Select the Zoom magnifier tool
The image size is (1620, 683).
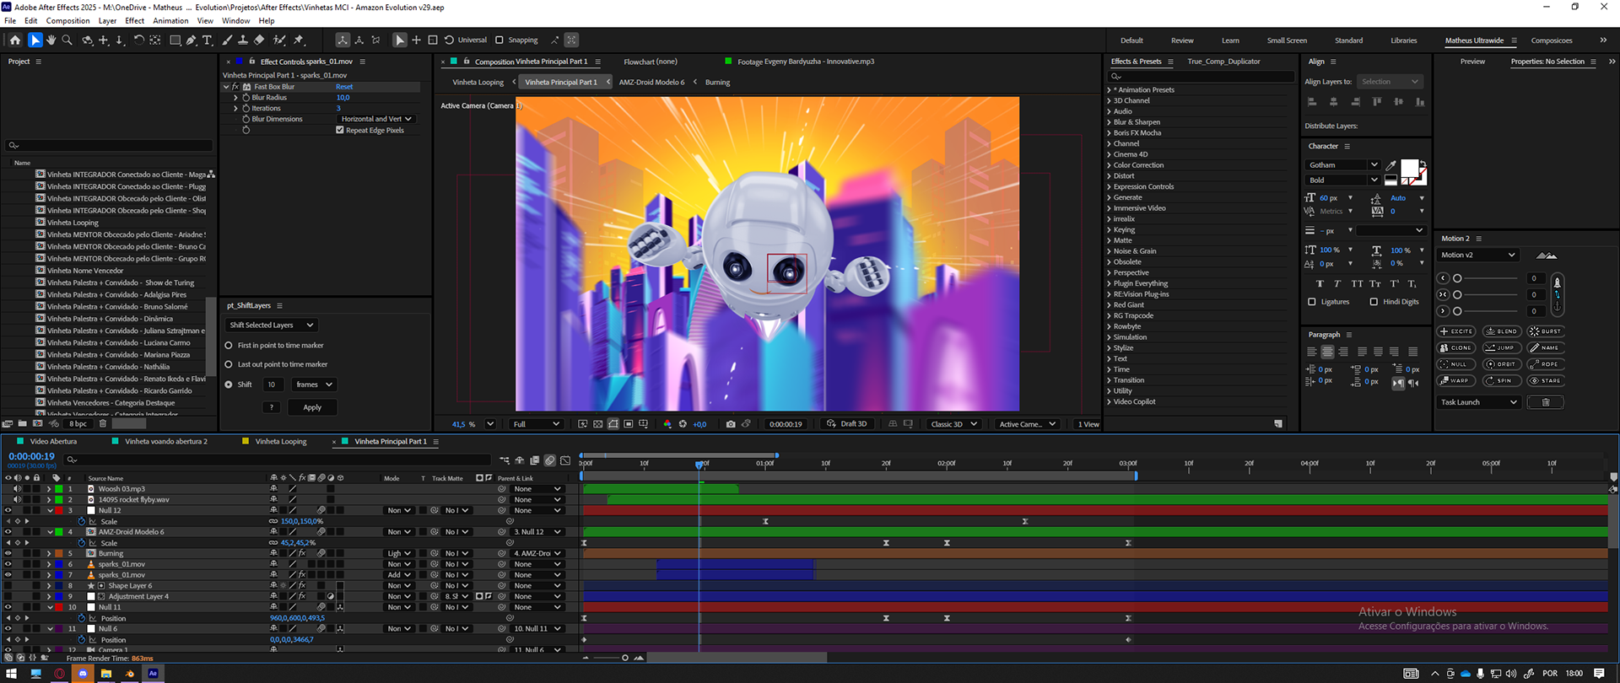[x=67, y=40]
